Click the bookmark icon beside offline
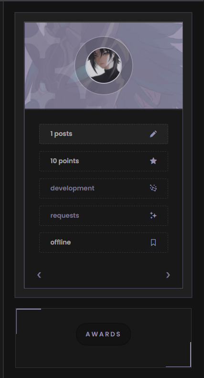 153,243
